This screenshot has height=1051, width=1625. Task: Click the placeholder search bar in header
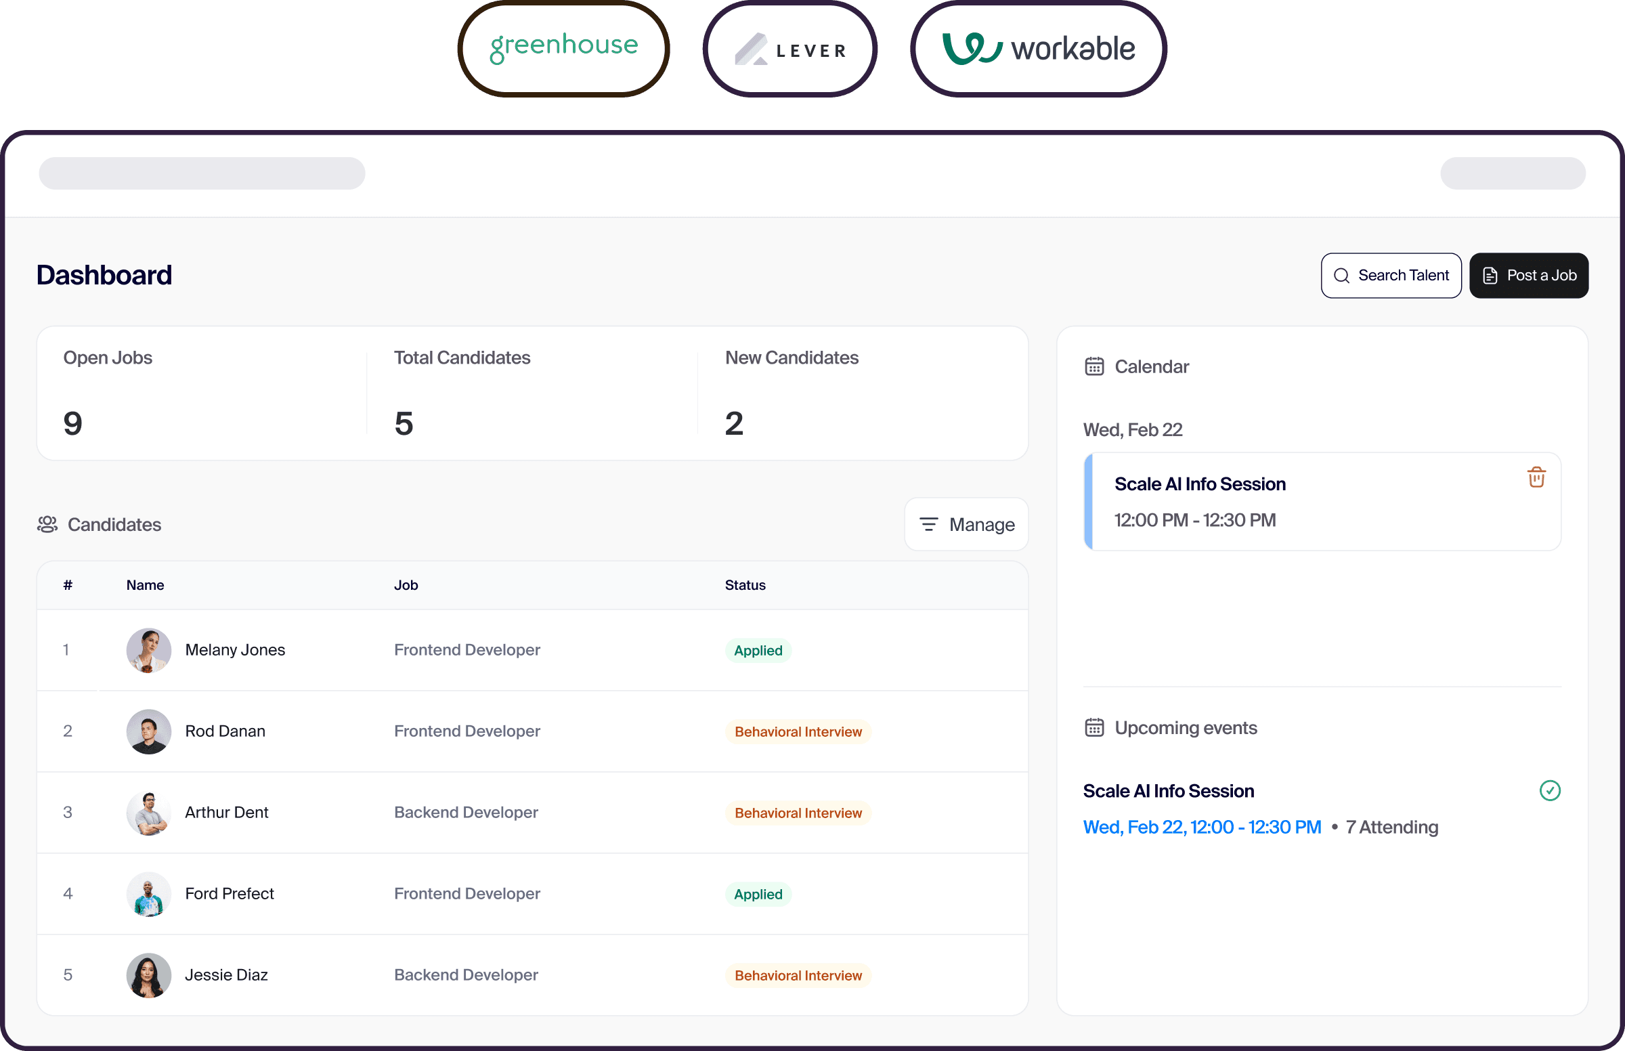tap(202, 173)
